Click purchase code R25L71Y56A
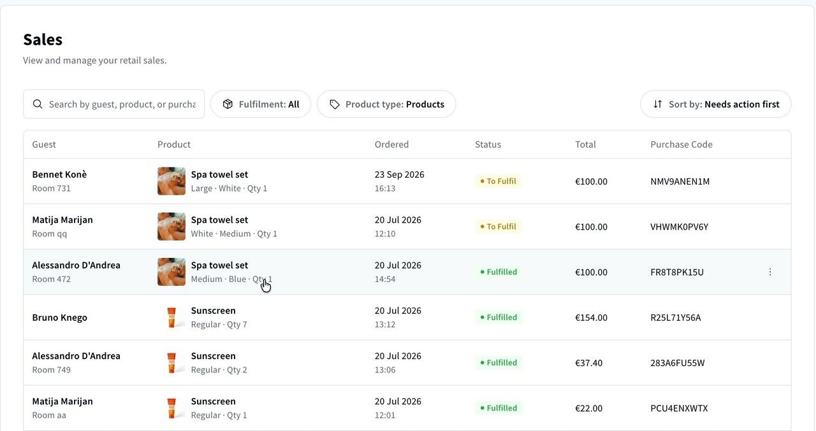816x431 pixels. 675,317
